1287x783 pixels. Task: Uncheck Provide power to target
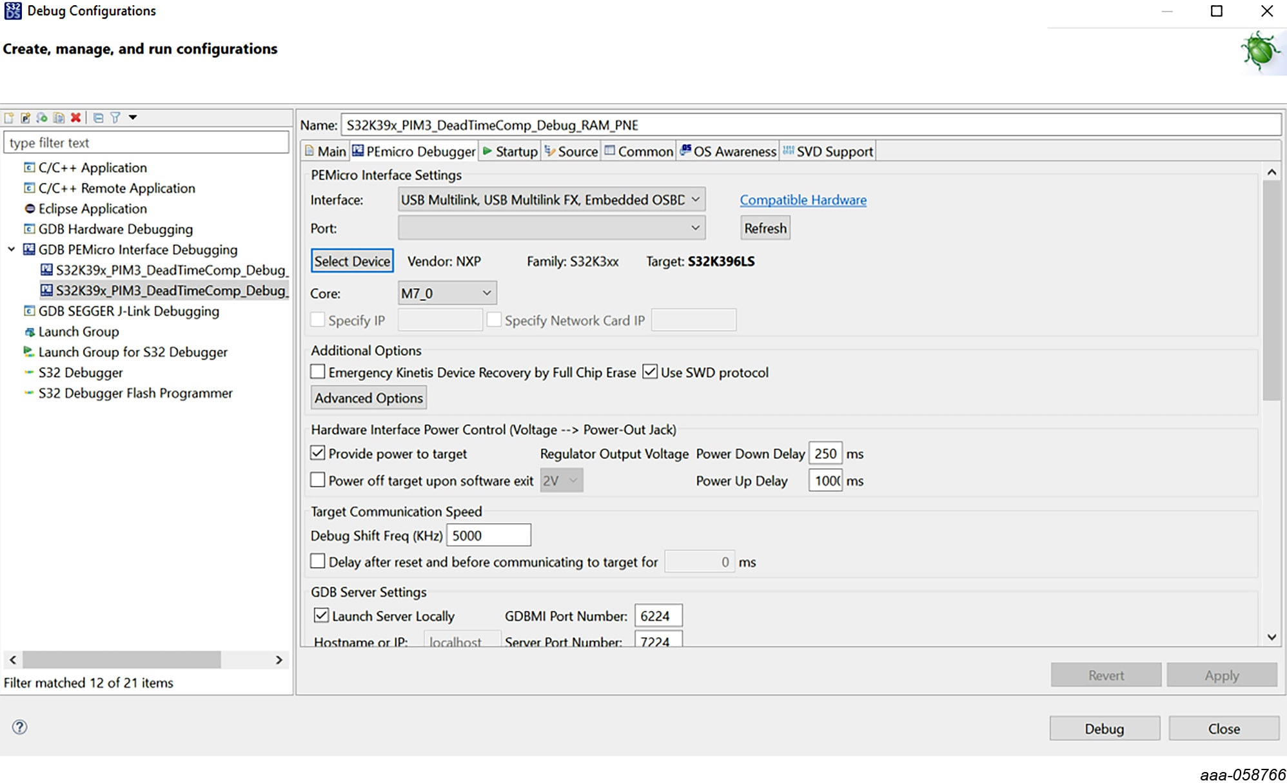click(317, 453)
